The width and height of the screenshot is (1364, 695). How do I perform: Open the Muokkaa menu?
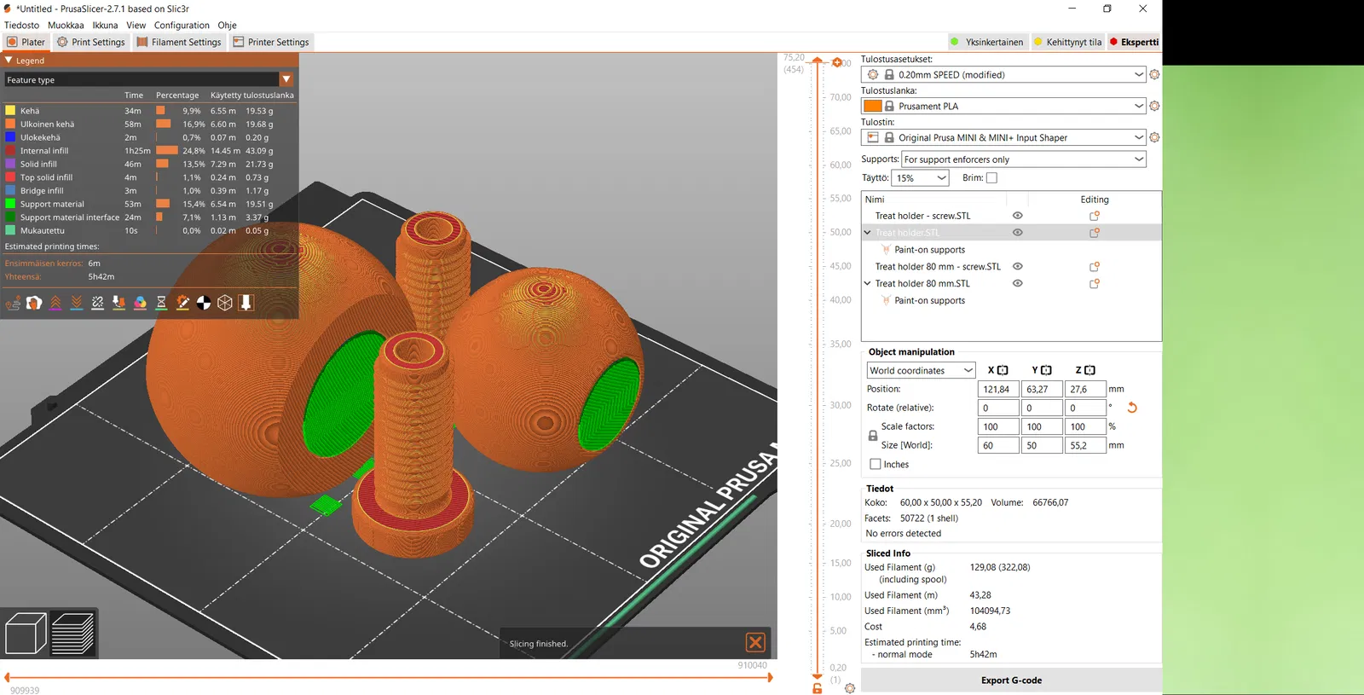[x=66, y=26]
